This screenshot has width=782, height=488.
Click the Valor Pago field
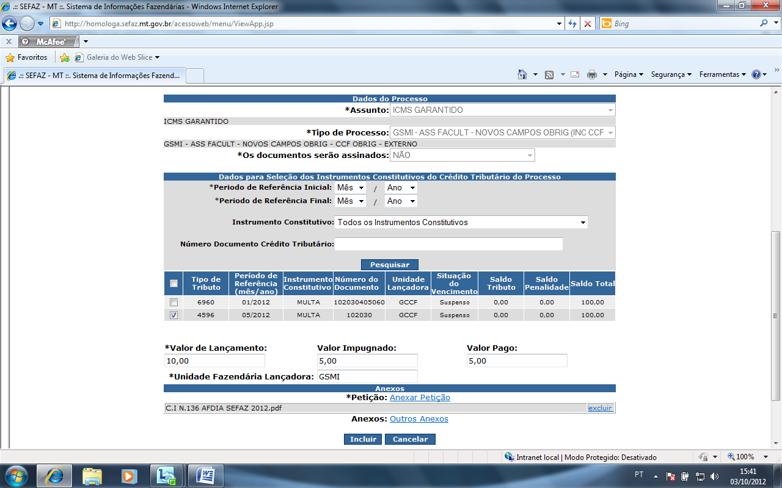click(517, 361)
